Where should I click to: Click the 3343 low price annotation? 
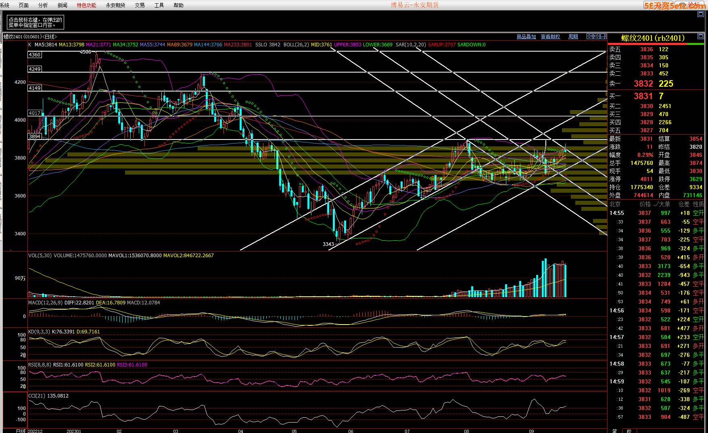328,244
